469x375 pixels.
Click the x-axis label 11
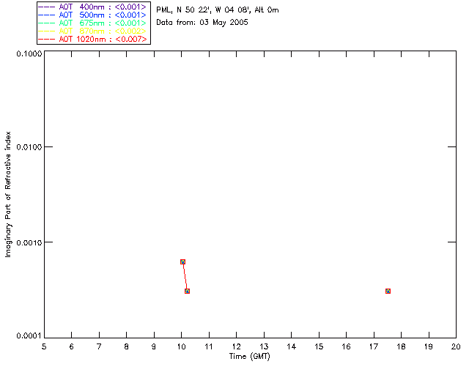pos(209,346)
